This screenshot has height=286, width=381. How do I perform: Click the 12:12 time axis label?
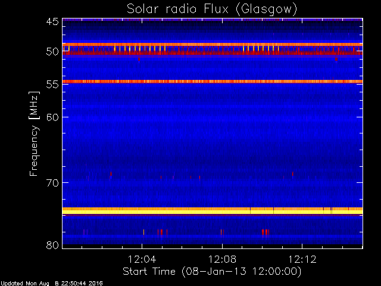[x=302, y=259]
